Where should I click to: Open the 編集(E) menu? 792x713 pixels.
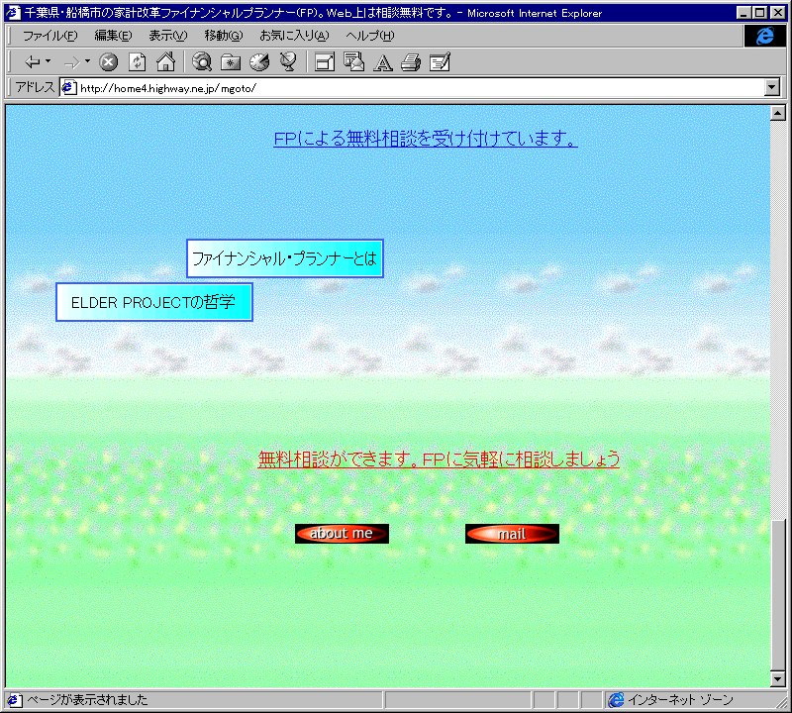[113, 36]
